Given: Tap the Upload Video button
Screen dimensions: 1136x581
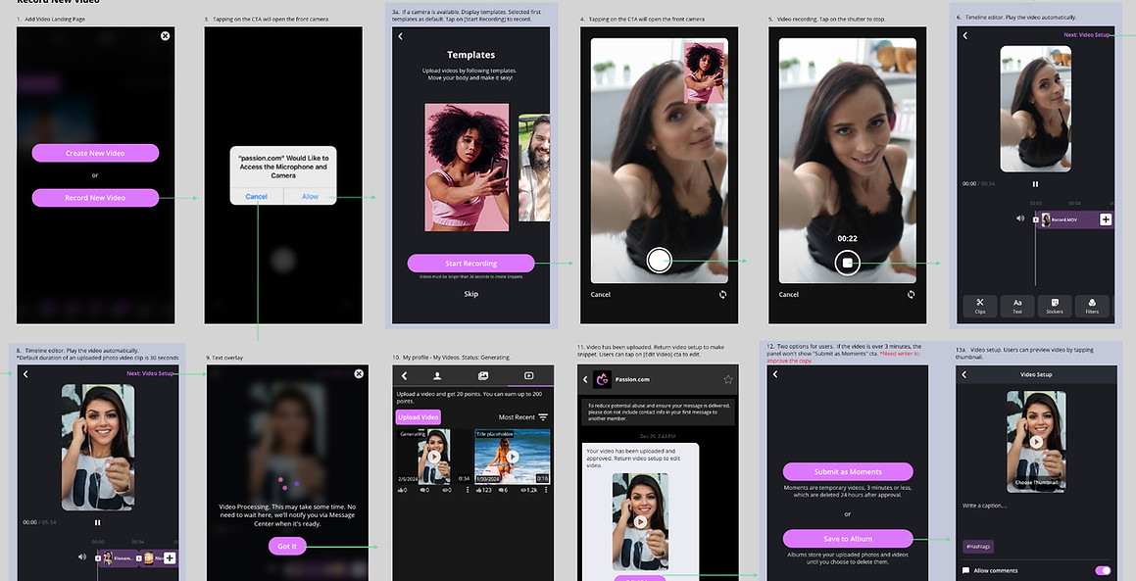Looking at the screenshot, I should pos(418,417).
